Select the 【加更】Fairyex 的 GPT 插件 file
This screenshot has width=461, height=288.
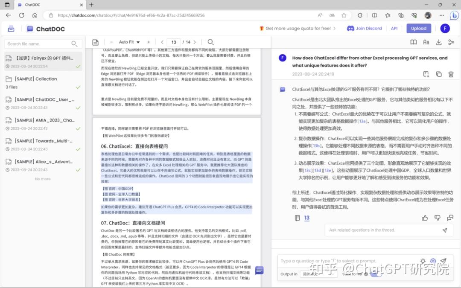(43, 61)
